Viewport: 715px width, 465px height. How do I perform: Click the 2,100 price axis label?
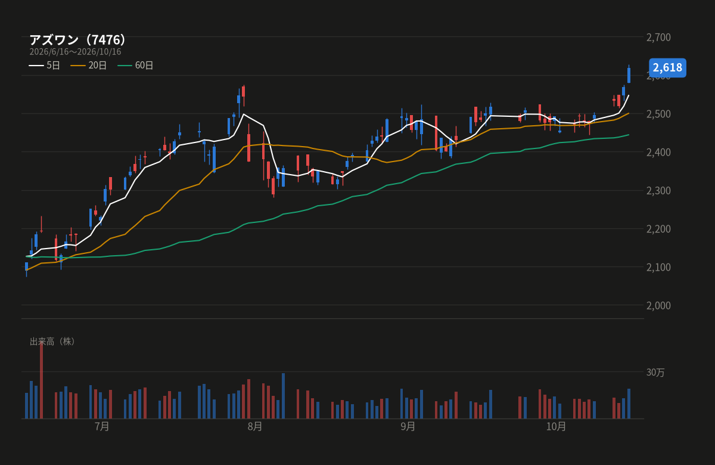[658, 267]
